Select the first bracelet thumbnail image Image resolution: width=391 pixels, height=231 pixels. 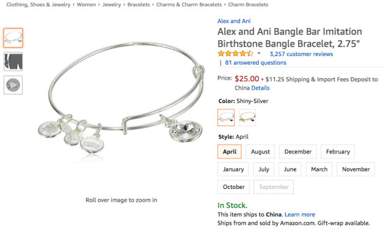click(x=13, y=38)
